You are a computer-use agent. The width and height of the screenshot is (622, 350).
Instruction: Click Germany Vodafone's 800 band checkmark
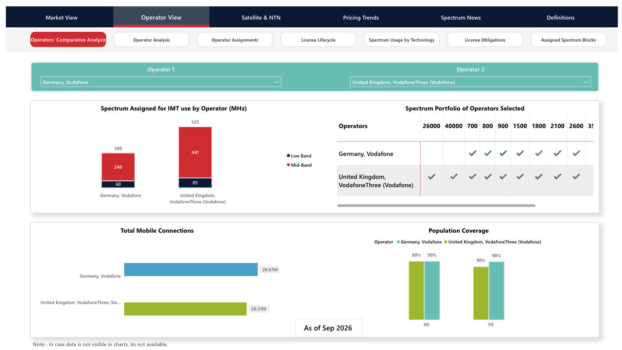tap(488, 153)
